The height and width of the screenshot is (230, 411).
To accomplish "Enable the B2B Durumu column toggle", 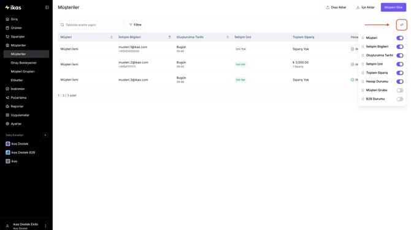I will pos(400,99).
